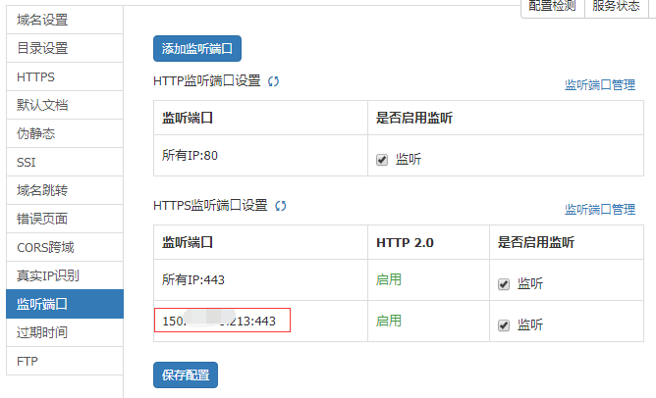Uncheck 监听 checkbox for 所有IP:80
The height and width of the screenshot is (398, 656).
click(x=382, y=159)
